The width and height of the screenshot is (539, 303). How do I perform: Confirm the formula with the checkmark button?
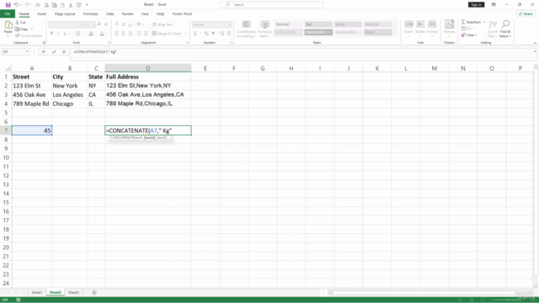(x=54, y=51)
